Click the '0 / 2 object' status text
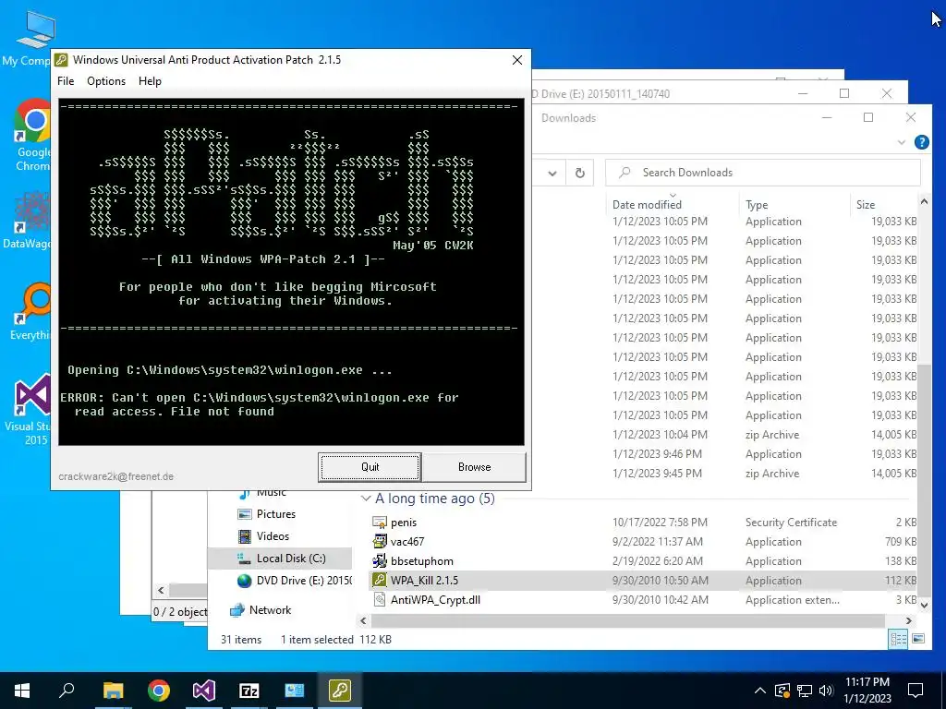Screen dimensions: 946x709 tap(180, 612)
